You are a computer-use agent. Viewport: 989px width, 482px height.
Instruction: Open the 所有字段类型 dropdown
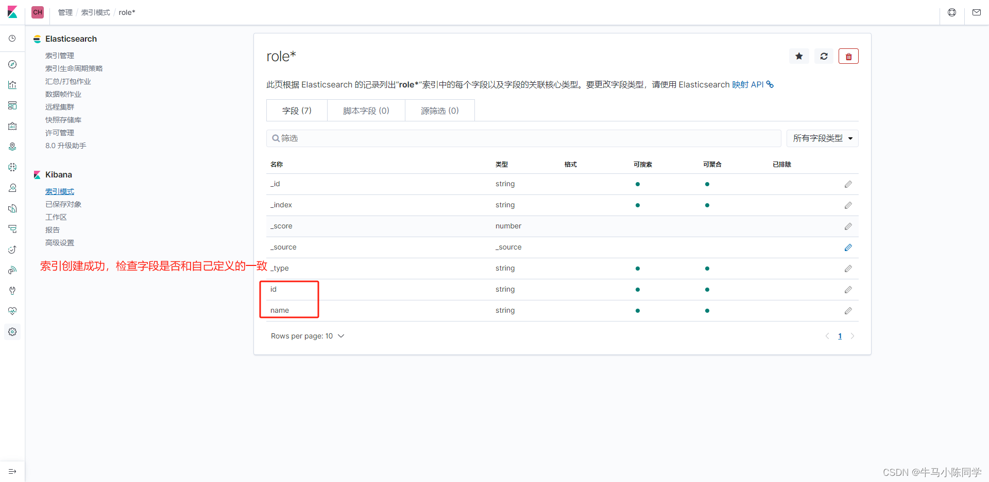[x=822, y=138]
